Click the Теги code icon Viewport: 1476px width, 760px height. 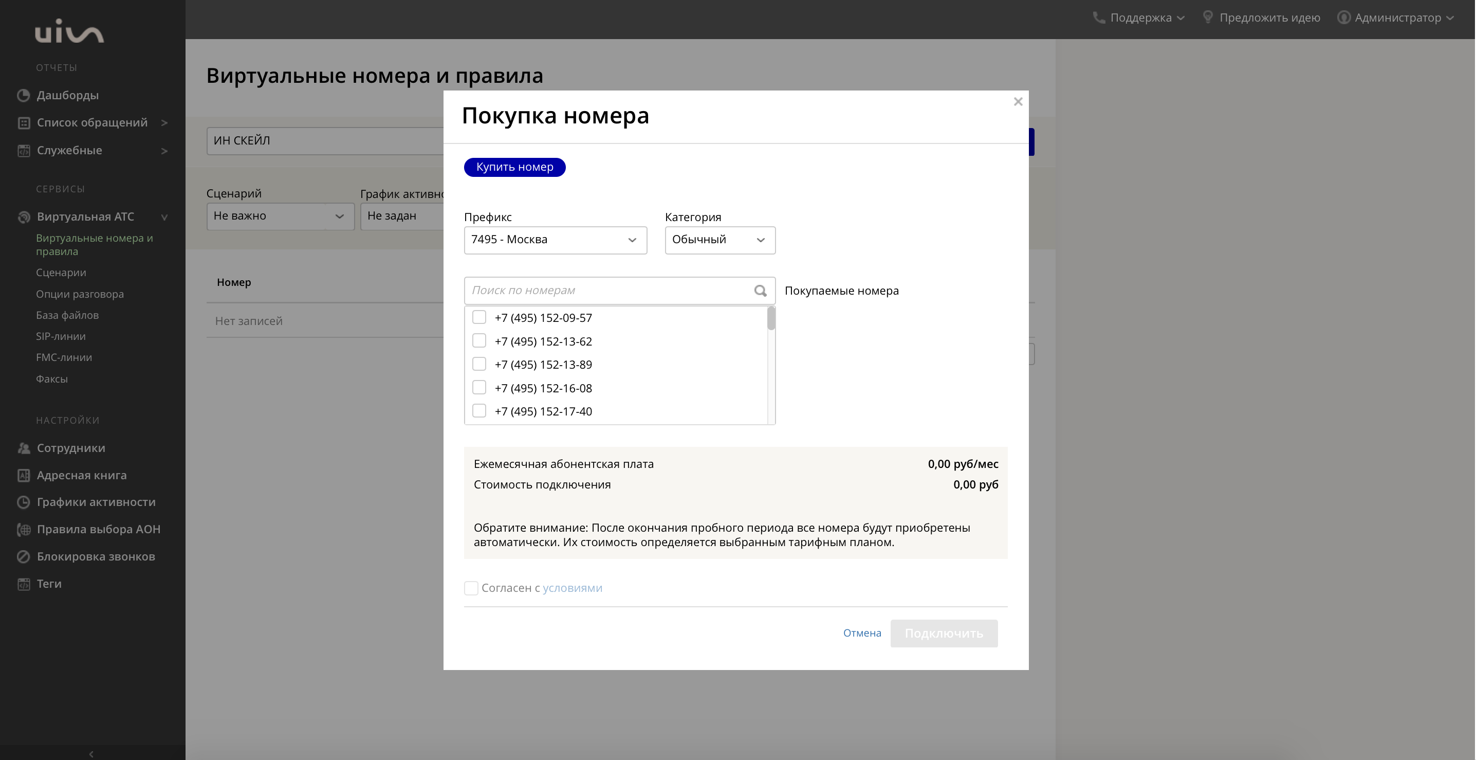coord(24,584)
